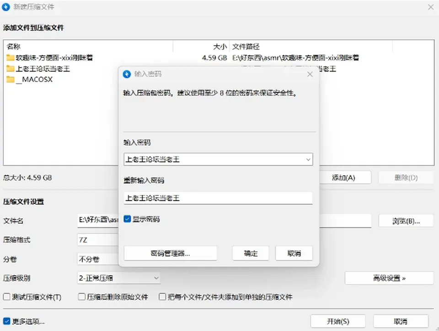Click the 浏览(B)... button
This screenshot has width=439, height=331.
pos(406,221)
